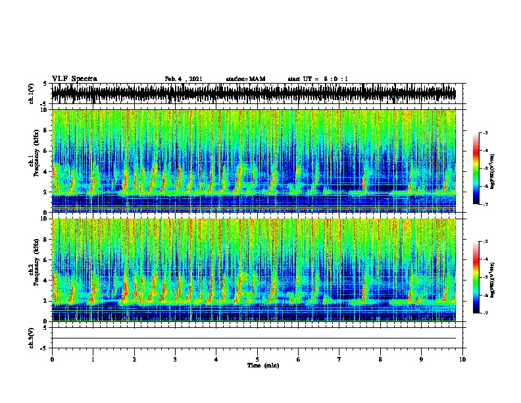Viewport: 521px width, 403px height.
Task: Click the ch.2 spectrogram color scale bar
Action: click(476, 277)
